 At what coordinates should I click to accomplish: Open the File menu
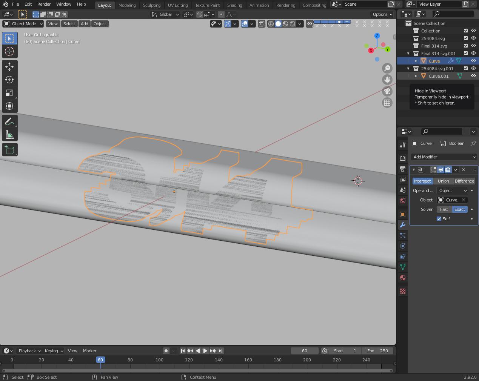(x=15, y=4)
